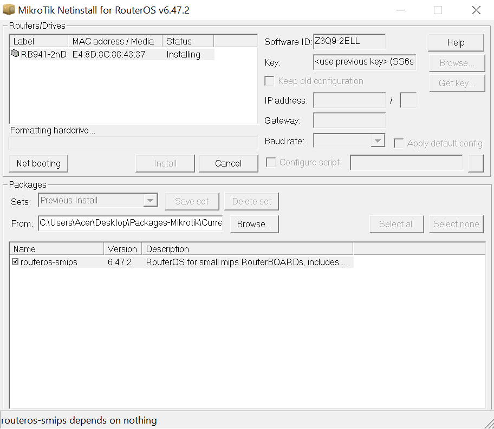Tick the Configure script checkbox
Screen dimensions: 494x429
(271, 163)
